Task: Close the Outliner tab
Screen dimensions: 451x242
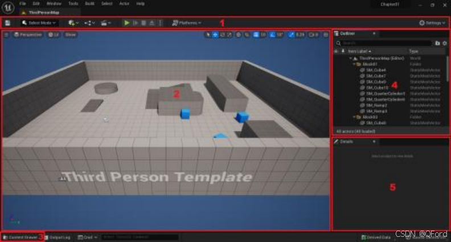Action: (x=374, y=34)
